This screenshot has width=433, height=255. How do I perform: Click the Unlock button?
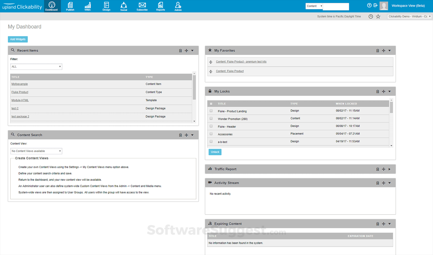click(215, 152)
